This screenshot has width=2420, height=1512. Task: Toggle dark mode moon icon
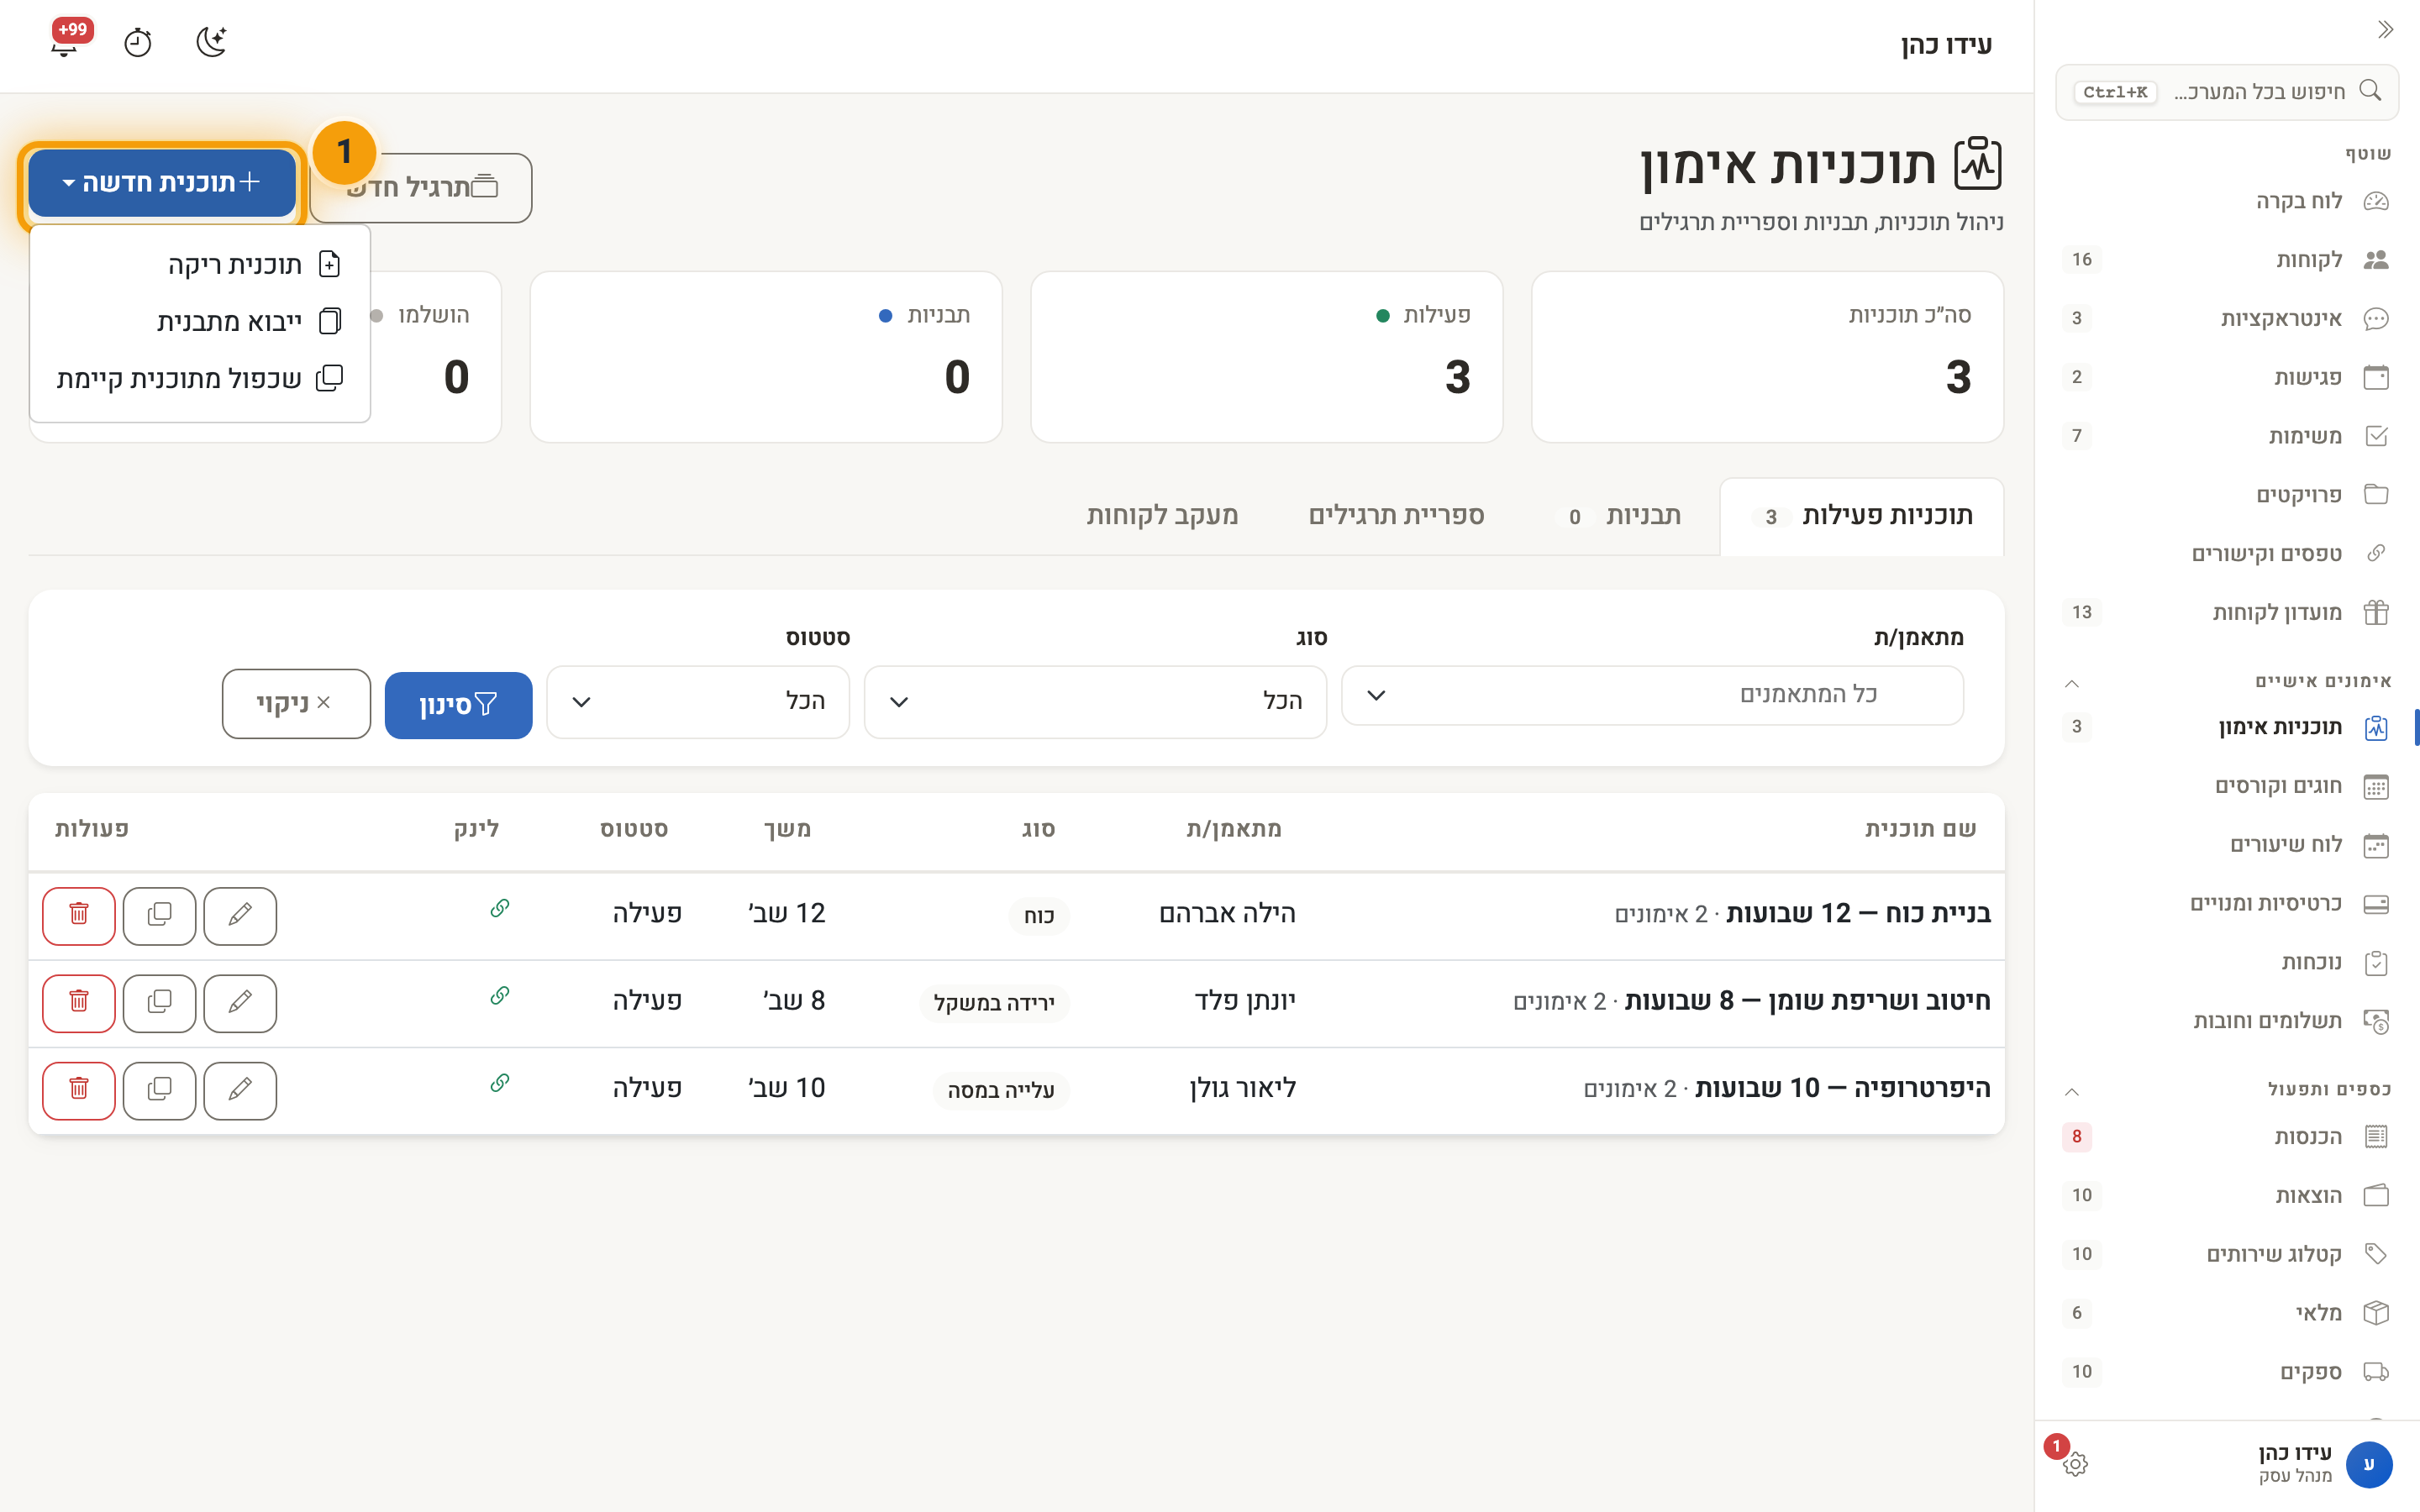211,43
